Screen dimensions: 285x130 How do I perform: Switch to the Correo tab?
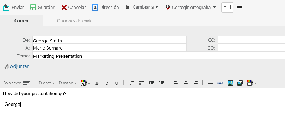tap(21, 21)
